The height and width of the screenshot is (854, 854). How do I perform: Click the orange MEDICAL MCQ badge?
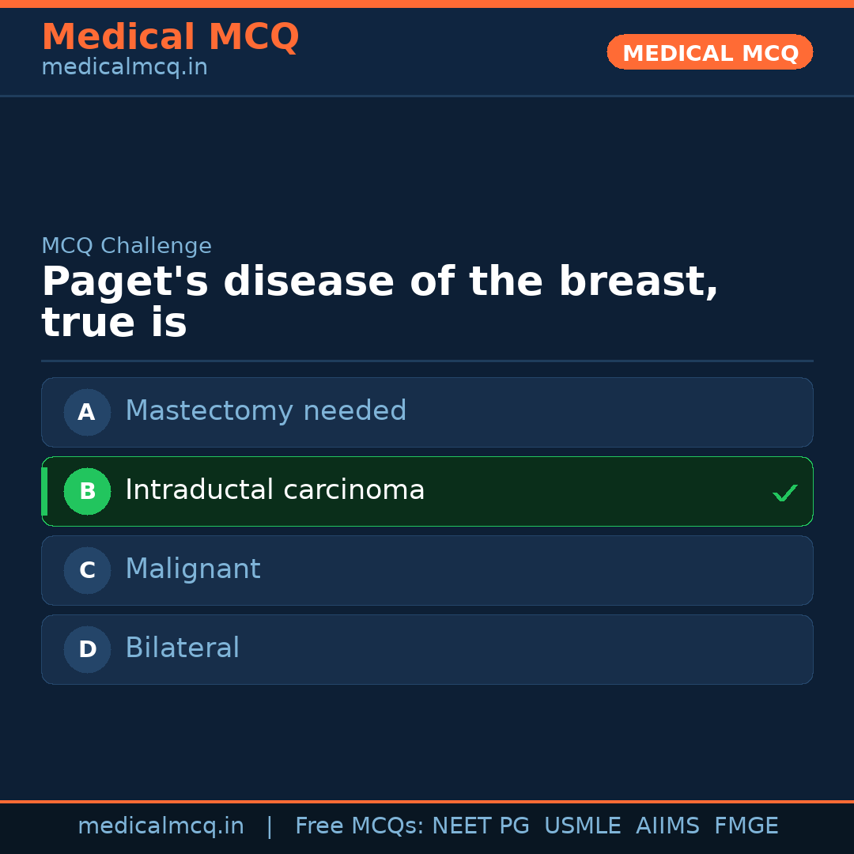point(709,52)
